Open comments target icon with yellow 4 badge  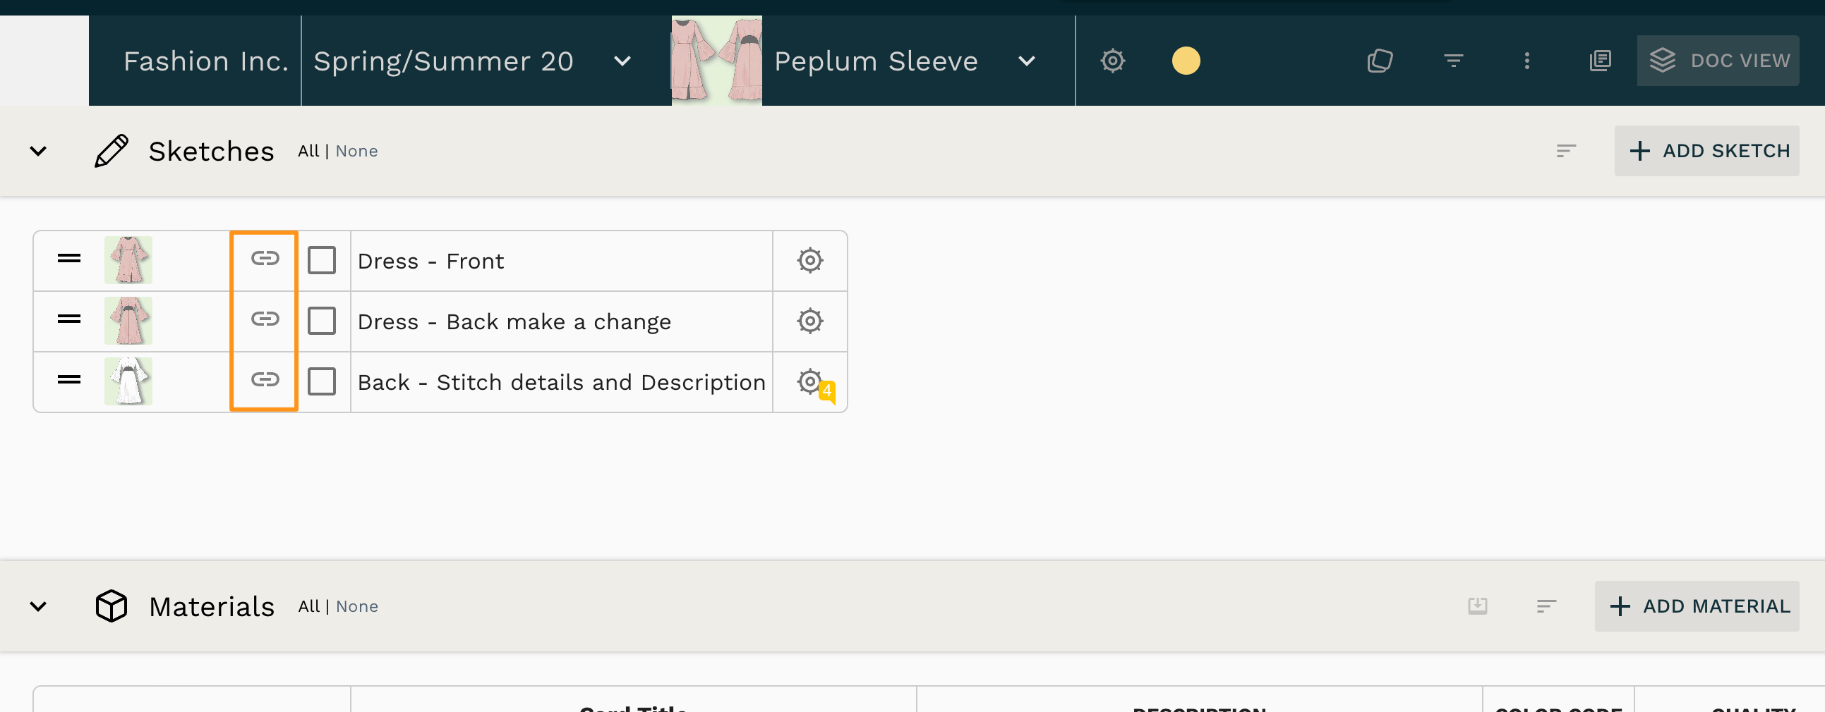[813, 384]
